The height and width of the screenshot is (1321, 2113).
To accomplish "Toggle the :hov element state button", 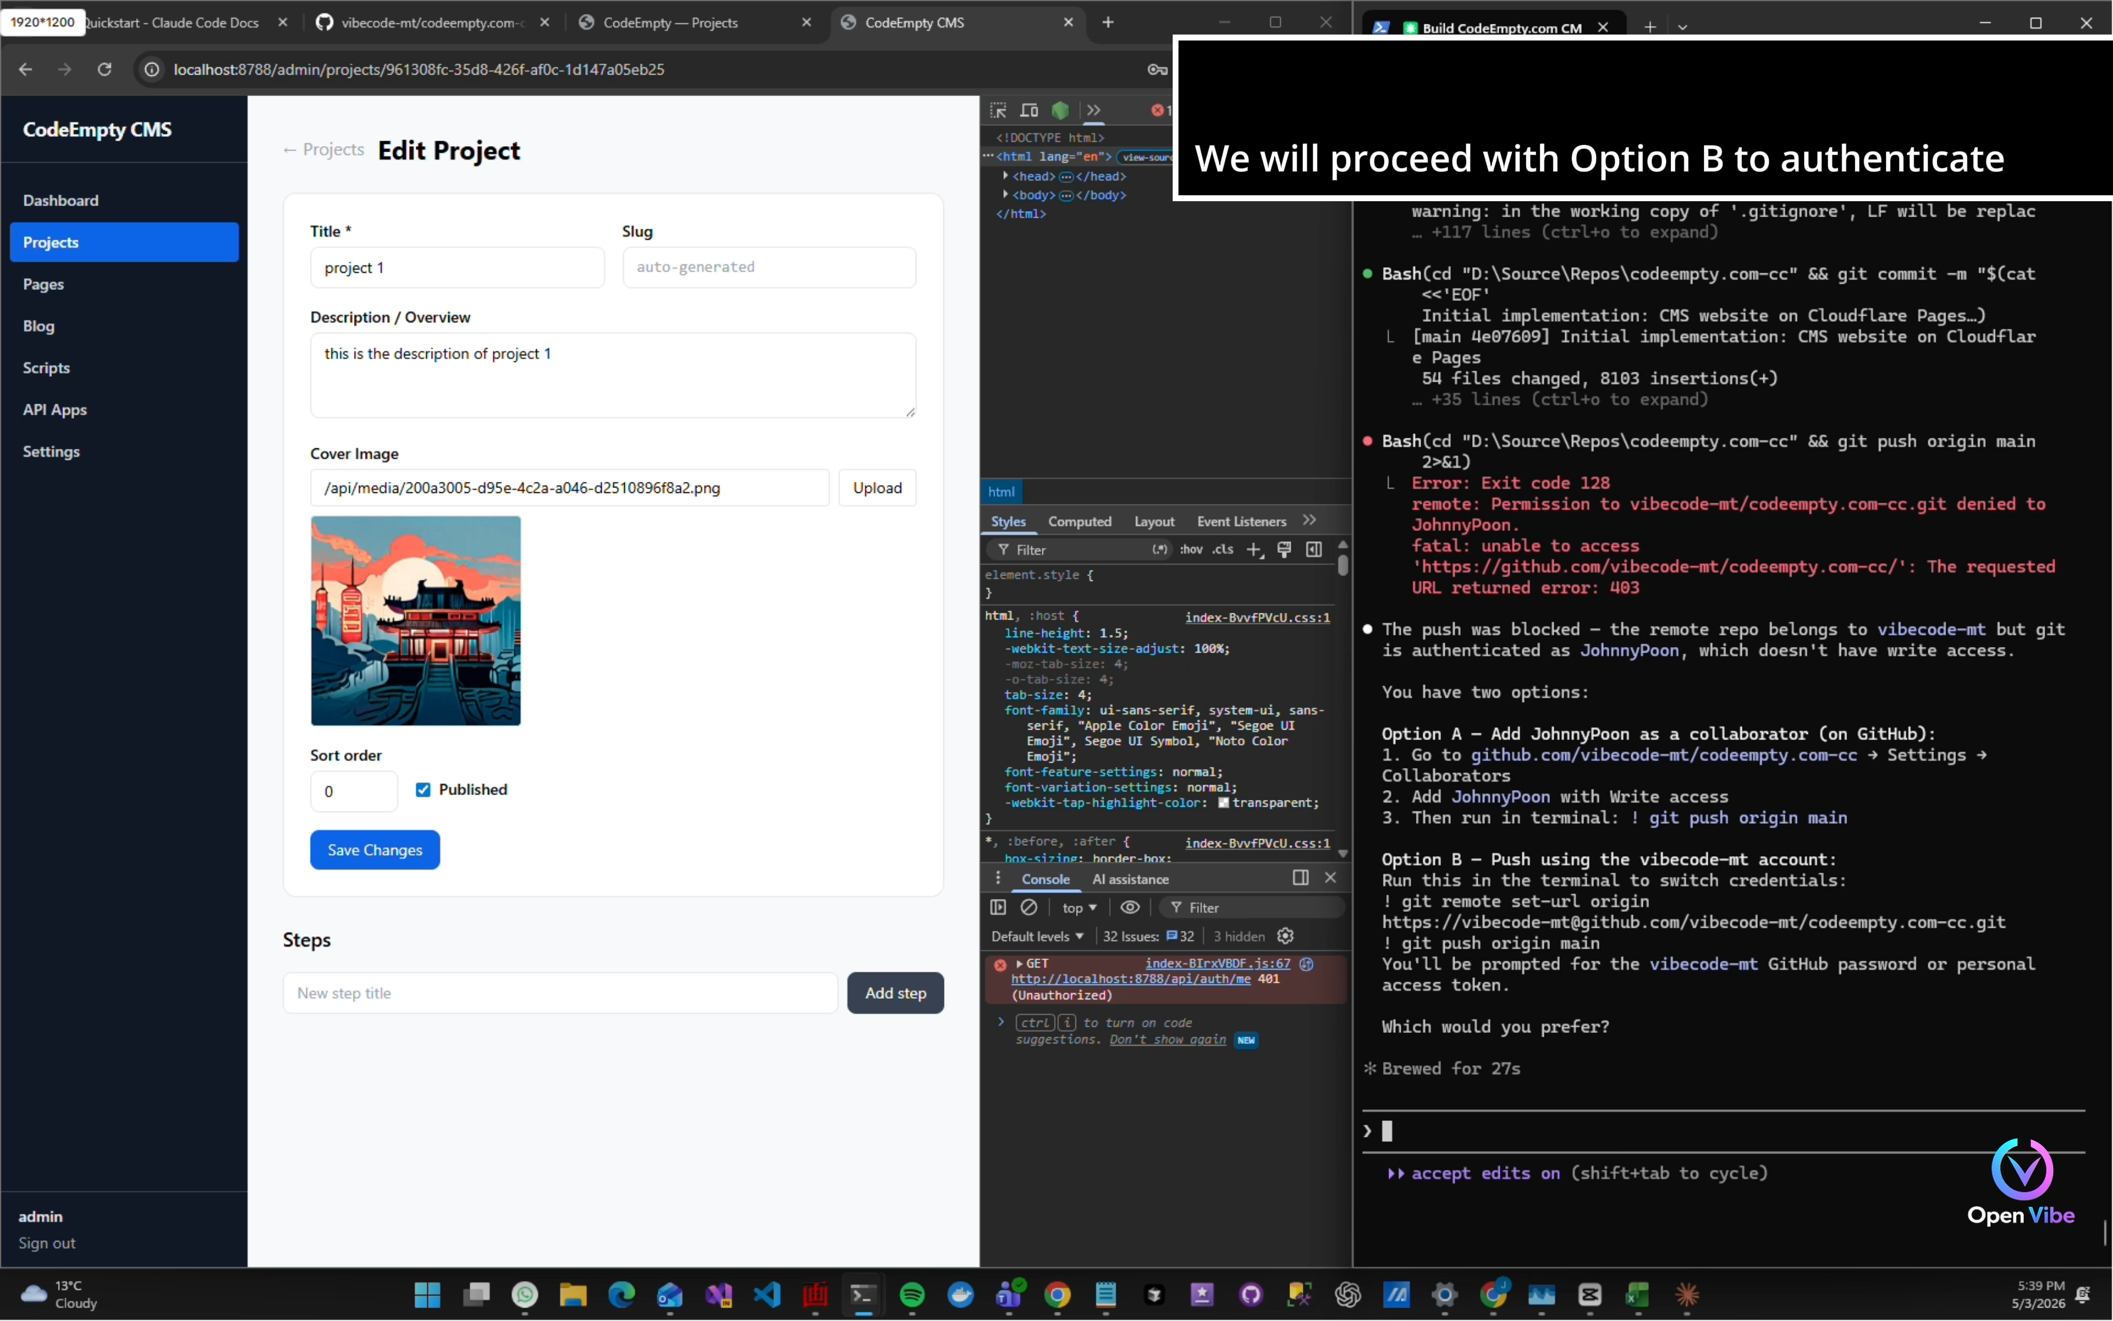I will click(1191, 550).
